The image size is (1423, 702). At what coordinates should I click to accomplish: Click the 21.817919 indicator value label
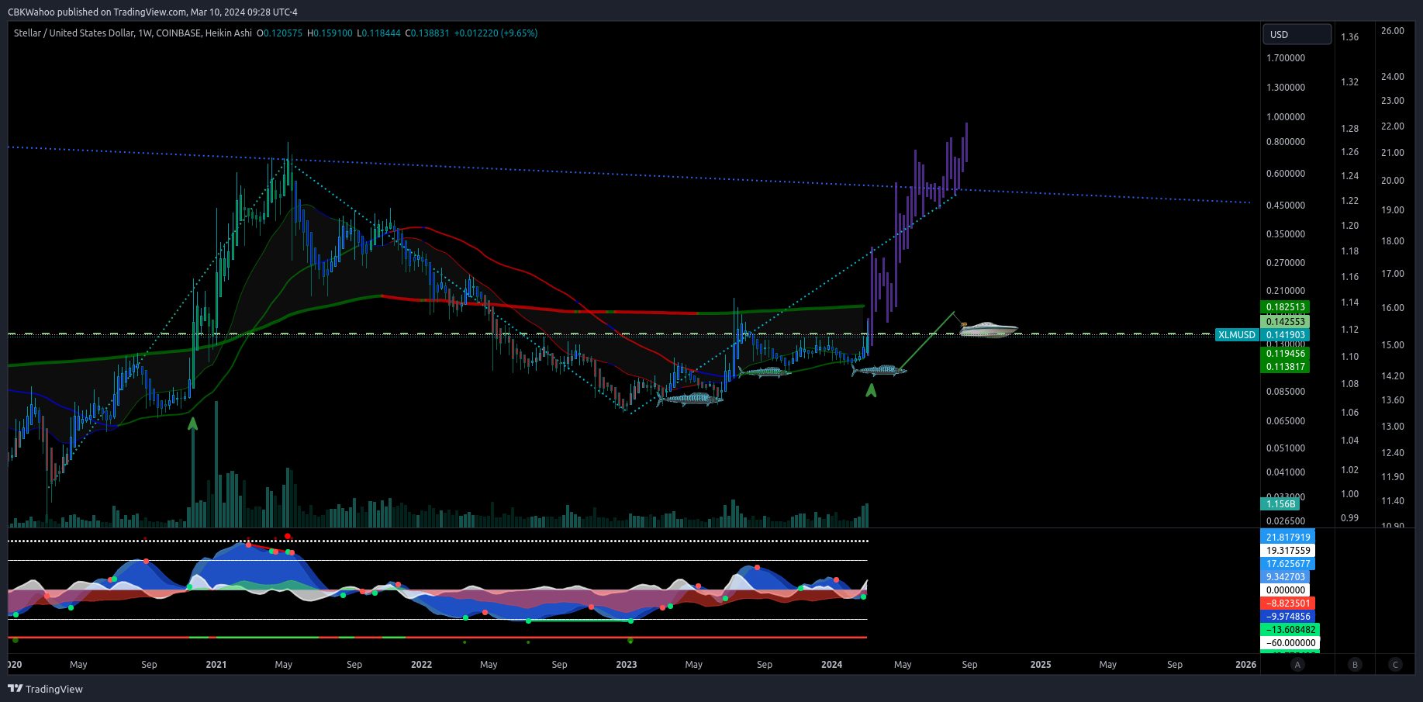[1288, 538]
